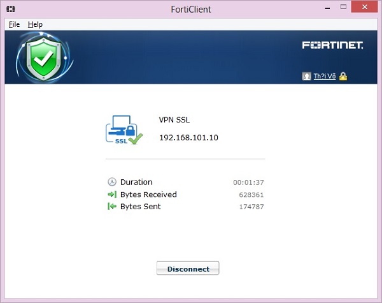382x303 pixels.
Task: Click the Disconnect button
Action: point(188,268)
